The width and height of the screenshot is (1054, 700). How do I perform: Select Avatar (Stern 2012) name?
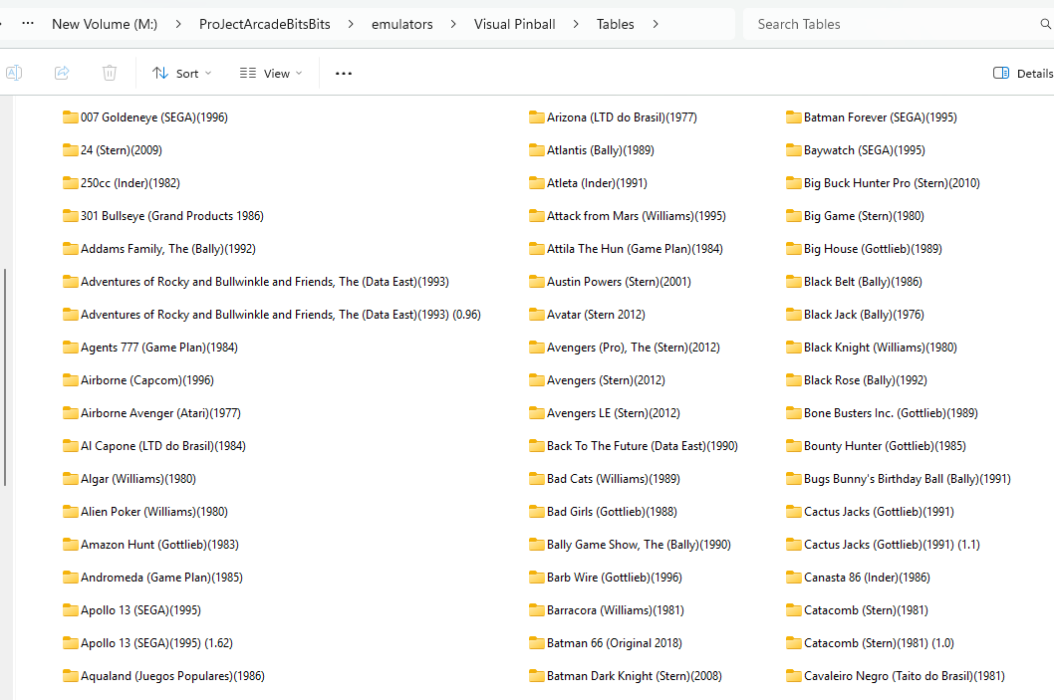click(596, 315)
